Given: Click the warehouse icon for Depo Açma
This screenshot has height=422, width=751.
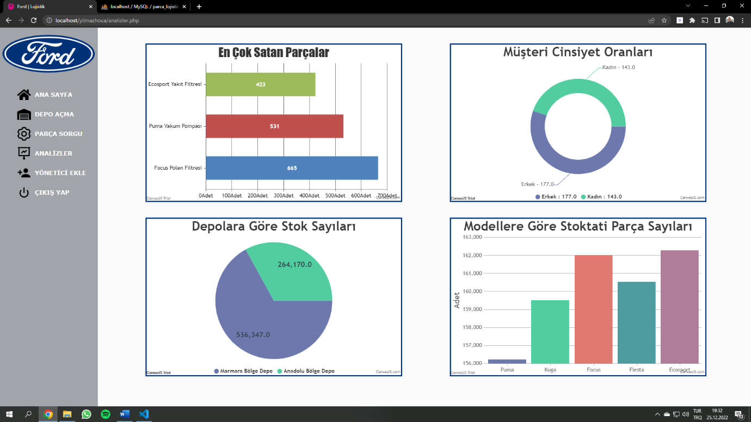Looking at the screenshot, I should point(24,114).
